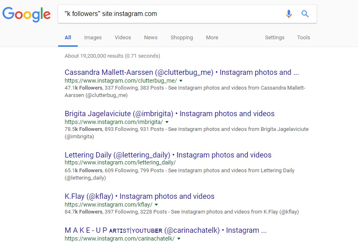
Task: Open carinachatelk make-up artist result
Action: point(166,230)
